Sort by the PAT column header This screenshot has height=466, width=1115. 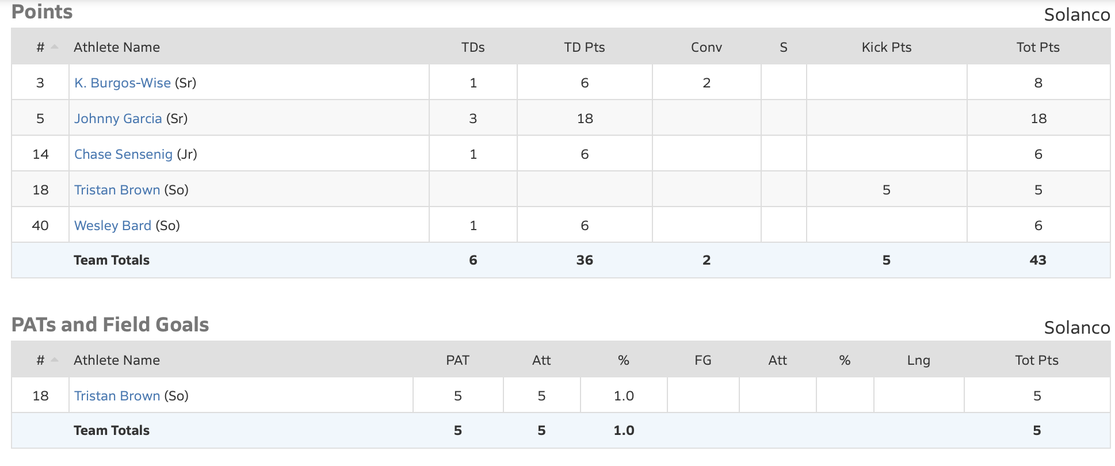coord(457,360)
